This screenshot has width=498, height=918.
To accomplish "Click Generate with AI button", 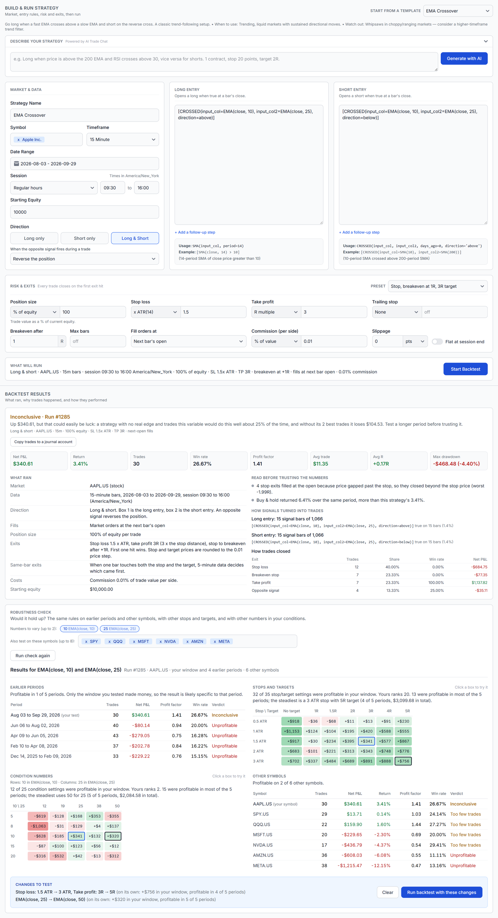I will tap(464, 59).
